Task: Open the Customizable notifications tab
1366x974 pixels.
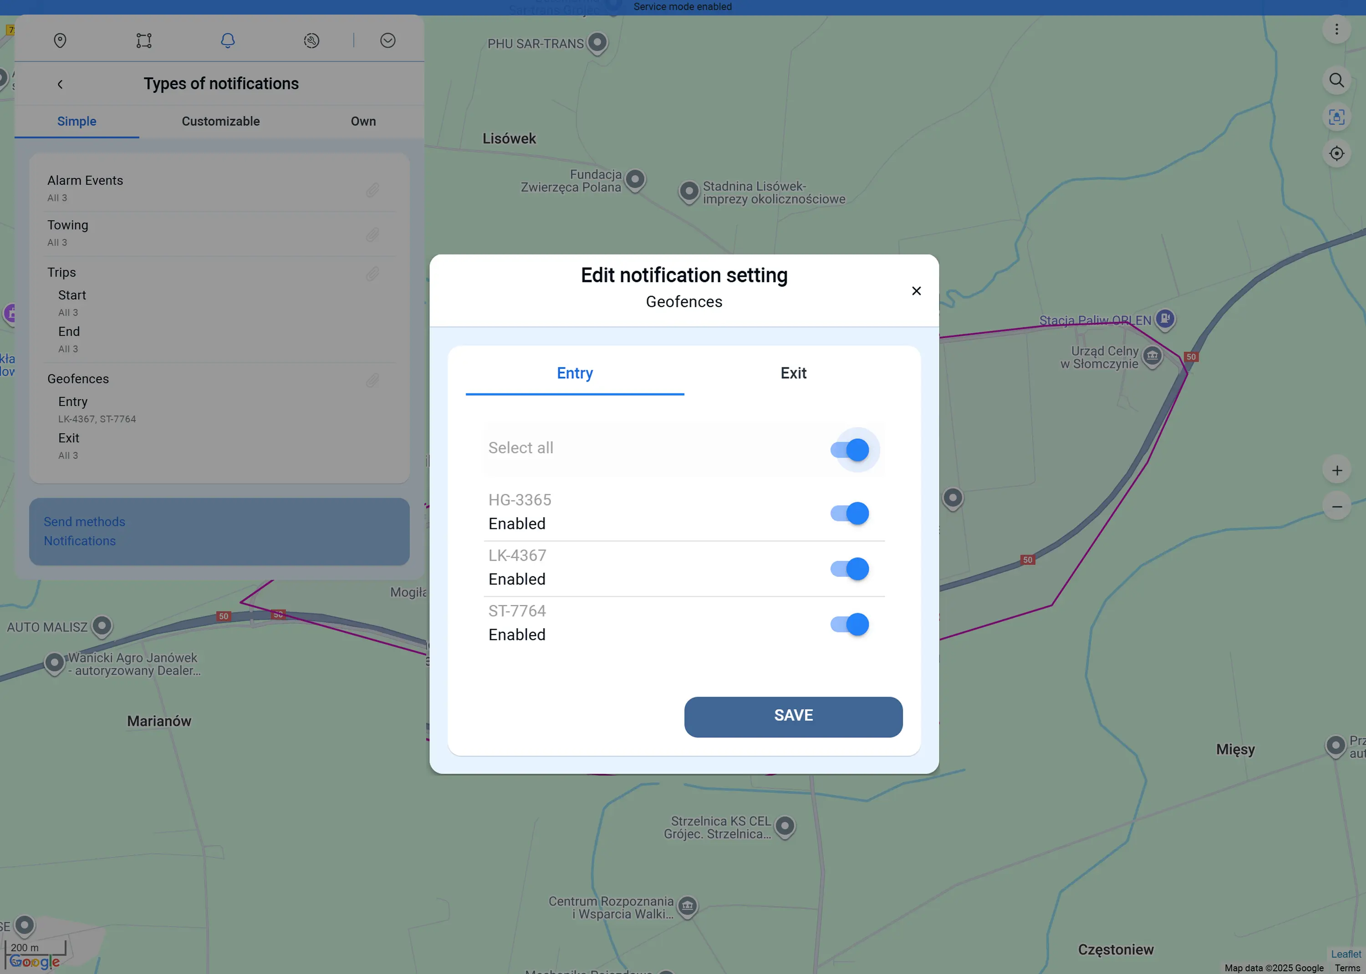Action: [221, 121]
